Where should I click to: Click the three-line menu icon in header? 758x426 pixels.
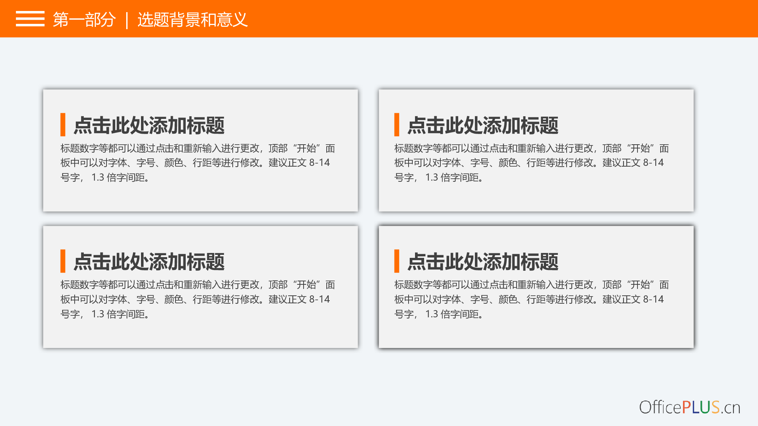click(30, 19)
